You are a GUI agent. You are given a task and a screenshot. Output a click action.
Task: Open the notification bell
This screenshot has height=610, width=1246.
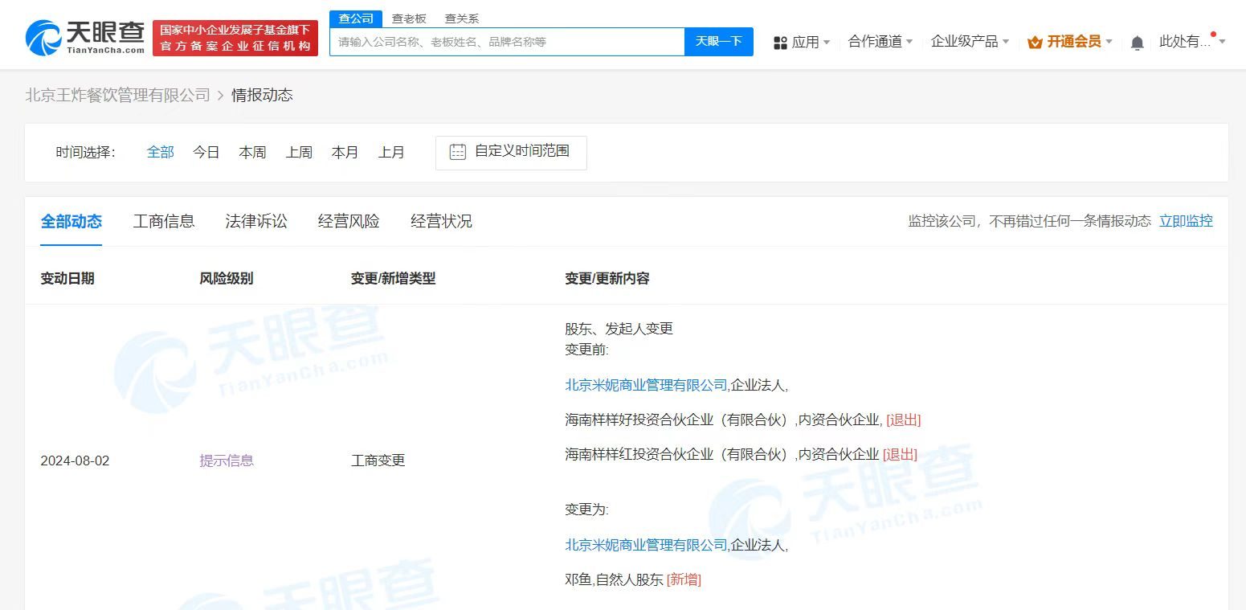click(1137, 42)
